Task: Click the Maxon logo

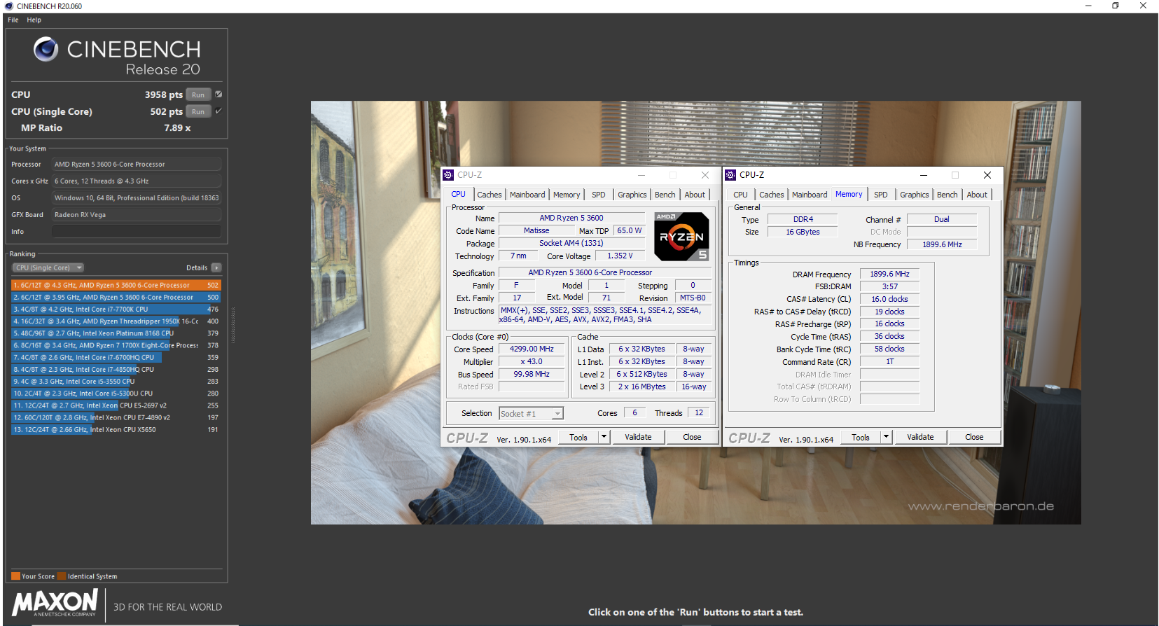Action: 55,603
